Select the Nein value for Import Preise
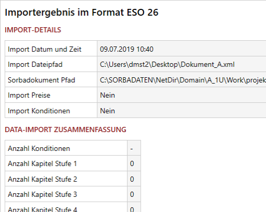The width and height of the screenshot is (266, 212). pyautogui.click(x=107, y=95)
